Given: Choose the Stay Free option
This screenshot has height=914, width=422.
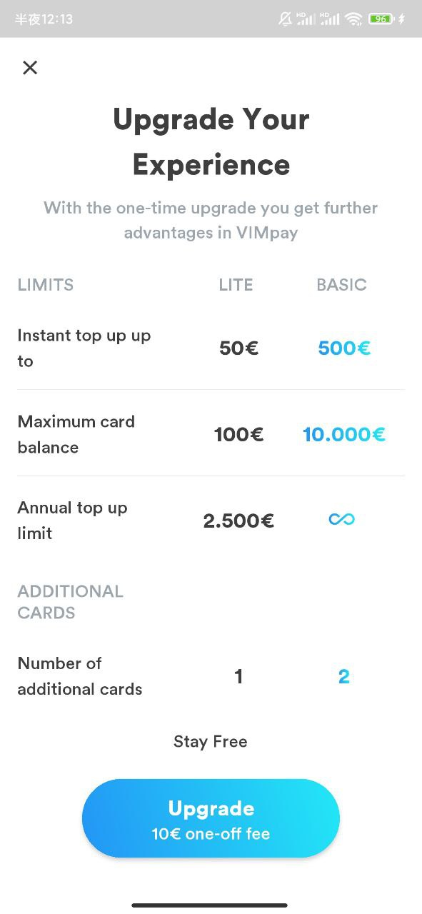Looking at the screenshot, I should point(211,741).
